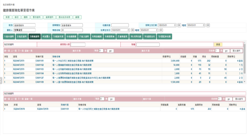Expand the left side panel arrow handle
The height and width of the screenshot is (140, 247).
(x=1, y=81)
